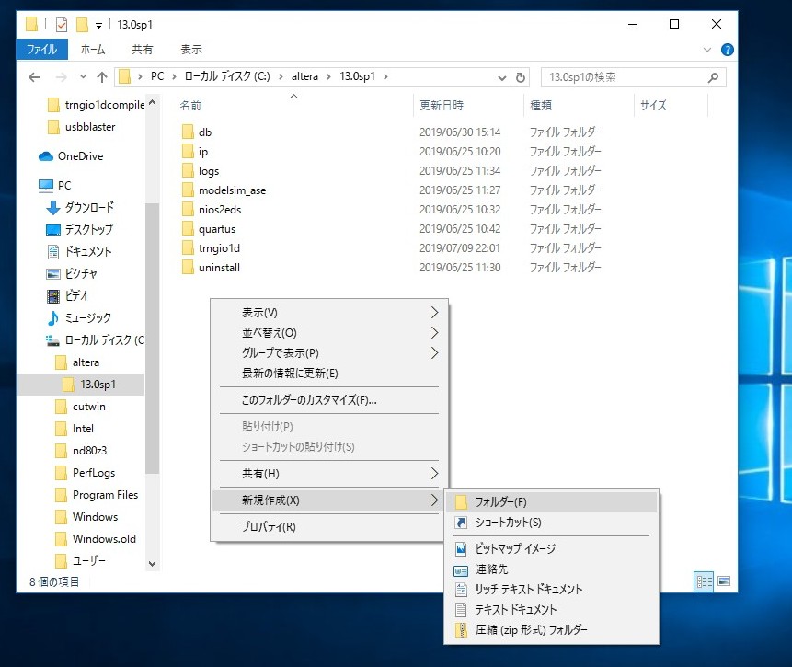Switch to large icons view in status bar
This screenshot has width=792, height=667.
click(724, 581)
